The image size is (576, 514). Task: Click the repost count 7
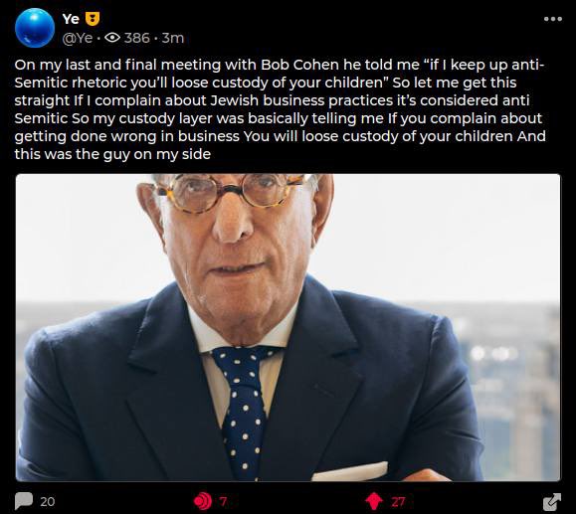[222, 501]
